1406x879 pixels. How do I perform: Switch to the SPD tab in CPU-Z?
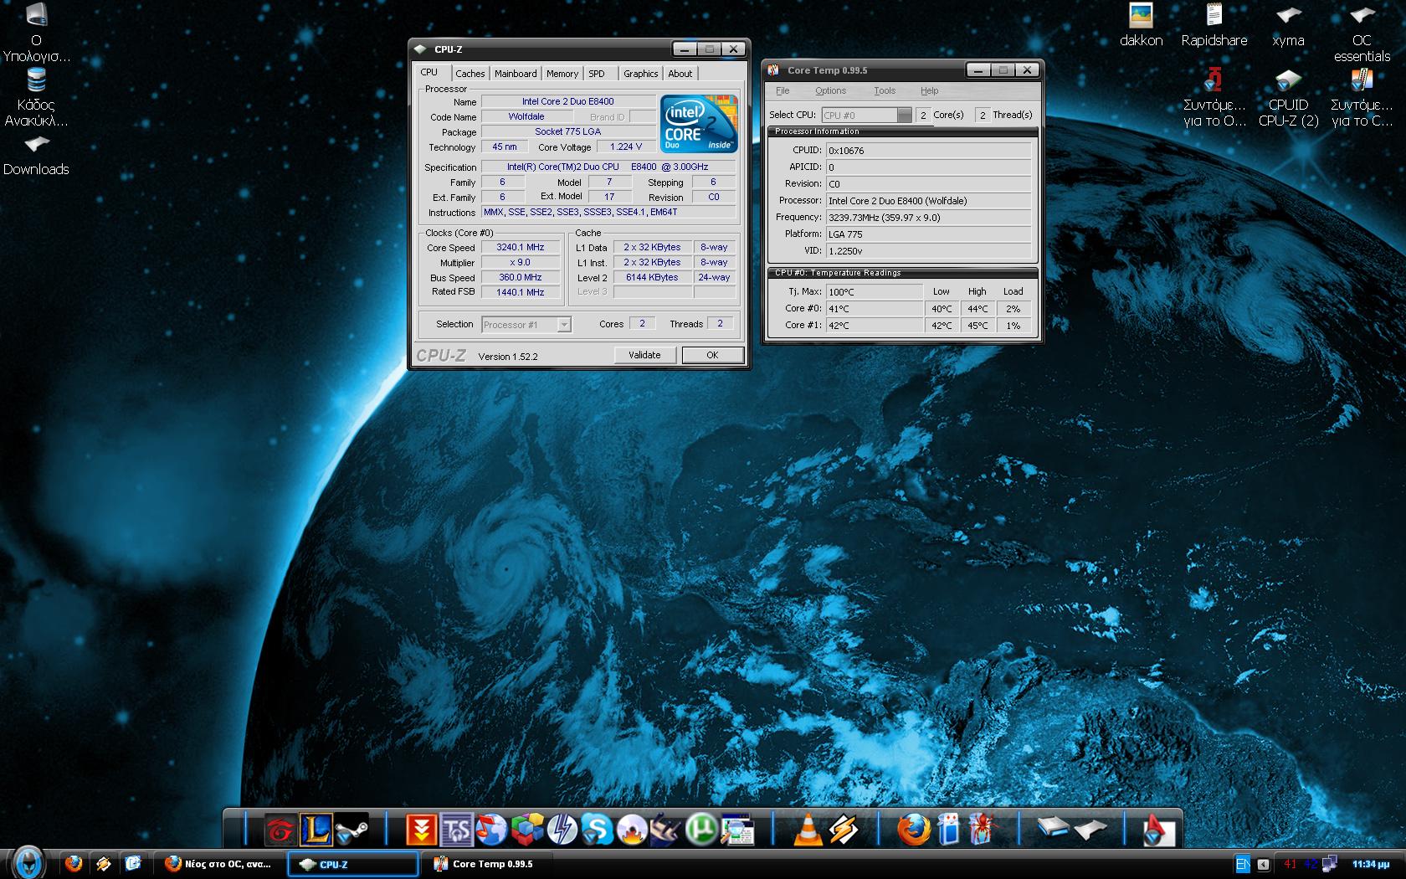(x=597, y=74)
